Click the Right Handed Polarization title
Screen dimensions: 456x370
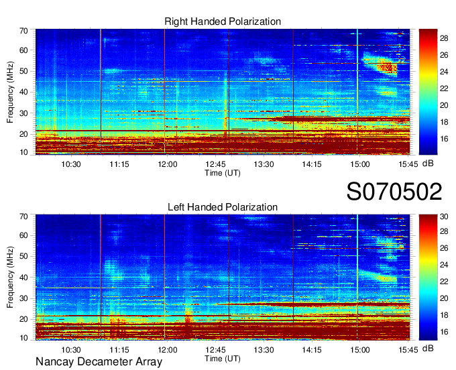click(223, 21)
